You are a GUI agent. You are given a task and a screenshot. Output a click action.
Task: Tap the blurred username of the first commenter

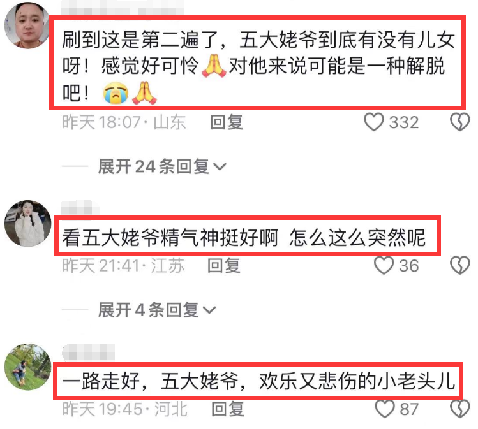click(123, 9)
